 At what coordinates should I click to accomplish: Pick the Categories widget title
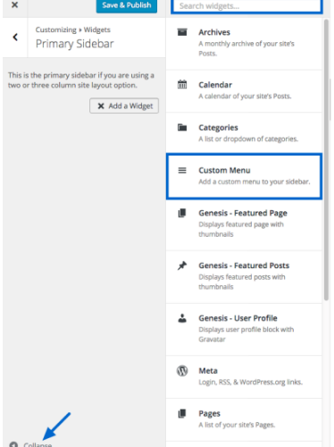coord(218,128)
